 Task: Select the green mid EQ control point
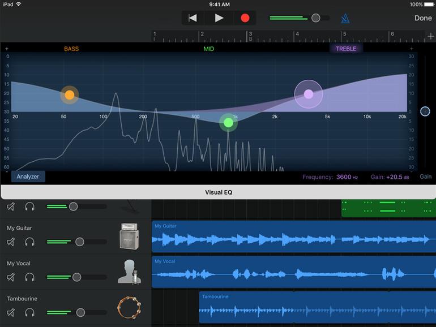coord(228,123)
